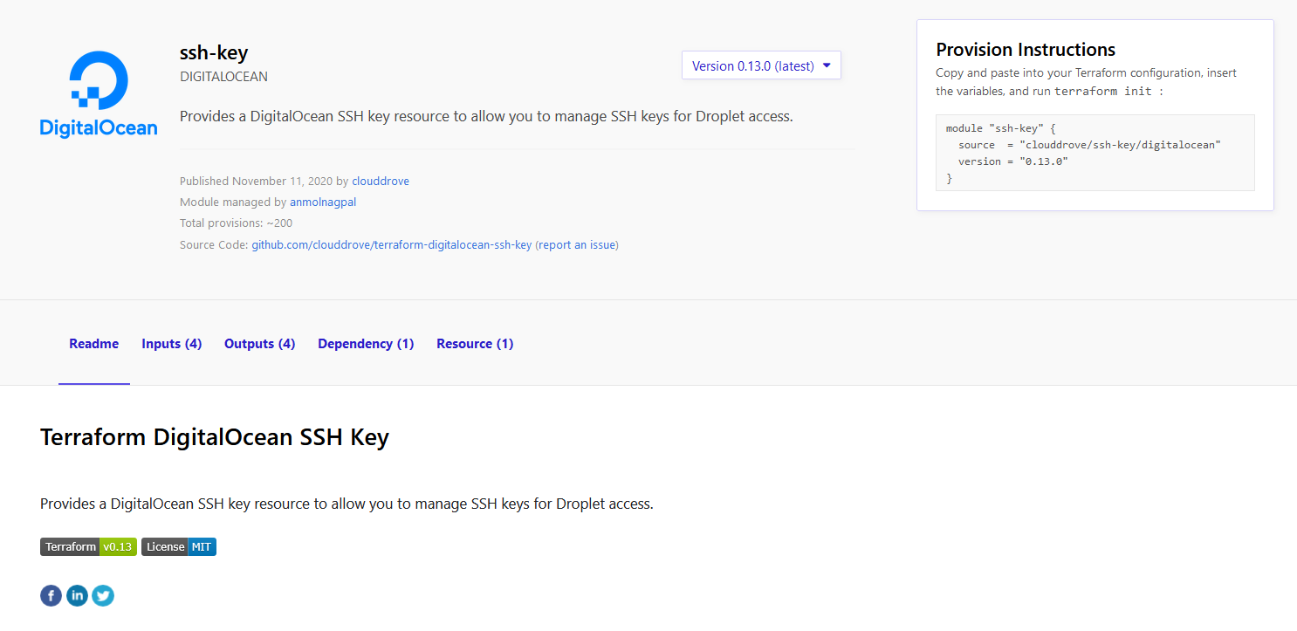Open the GitHub source code link

(392, 245)
